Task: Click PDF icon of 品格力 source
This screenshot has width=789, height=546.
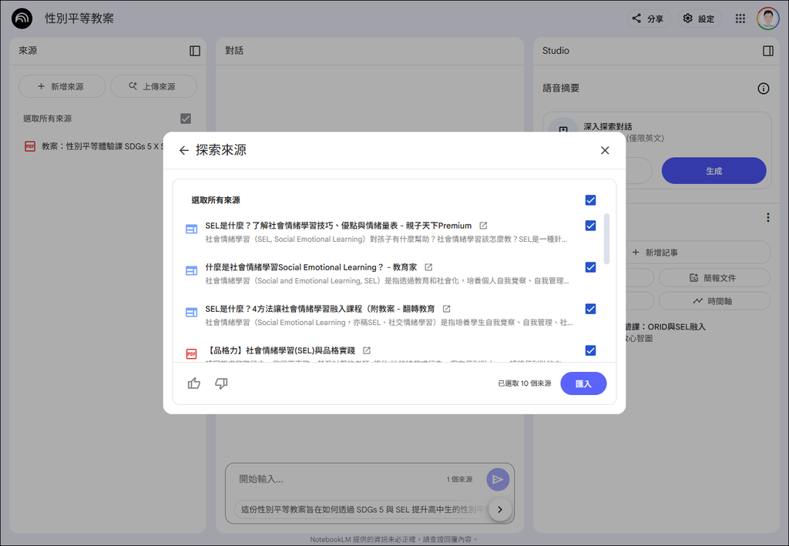Action: point(191,354)
